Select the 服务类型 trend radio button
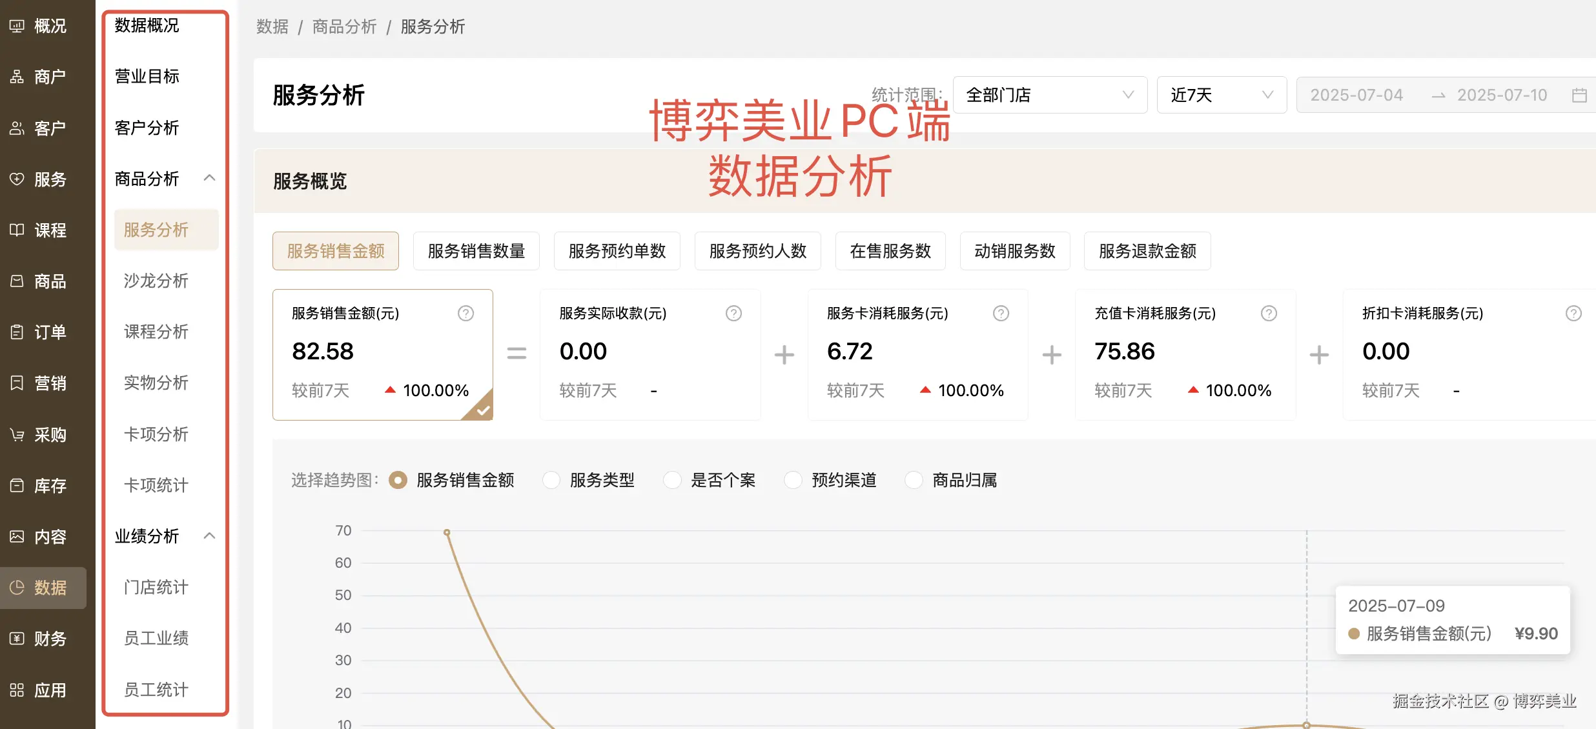This screenshot has width=1596, height=729. 551,480
